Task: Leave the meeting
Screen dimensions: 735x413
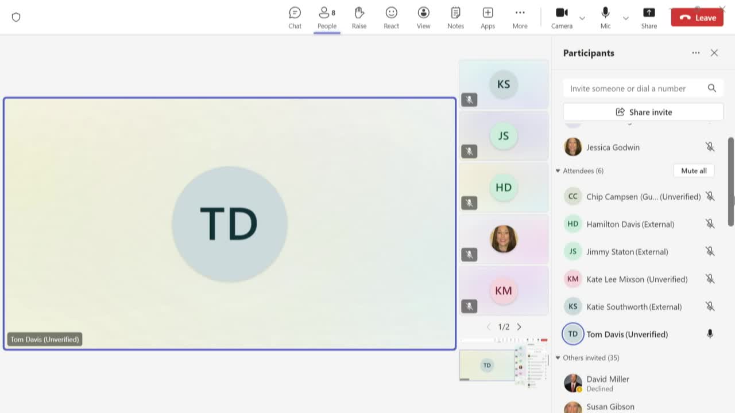Action: coord(697,17)
